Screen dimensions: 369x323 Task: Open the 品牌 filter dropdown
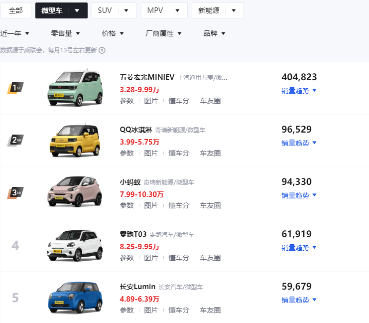(215, 33)
